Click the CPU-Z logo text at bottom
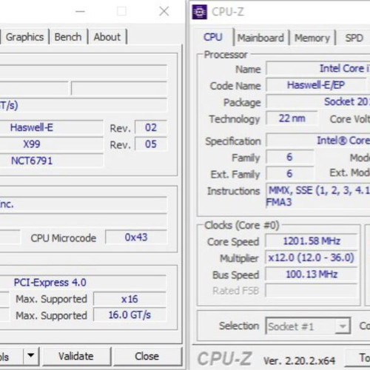This screenshot has height=370, width=370. point(224,359)
